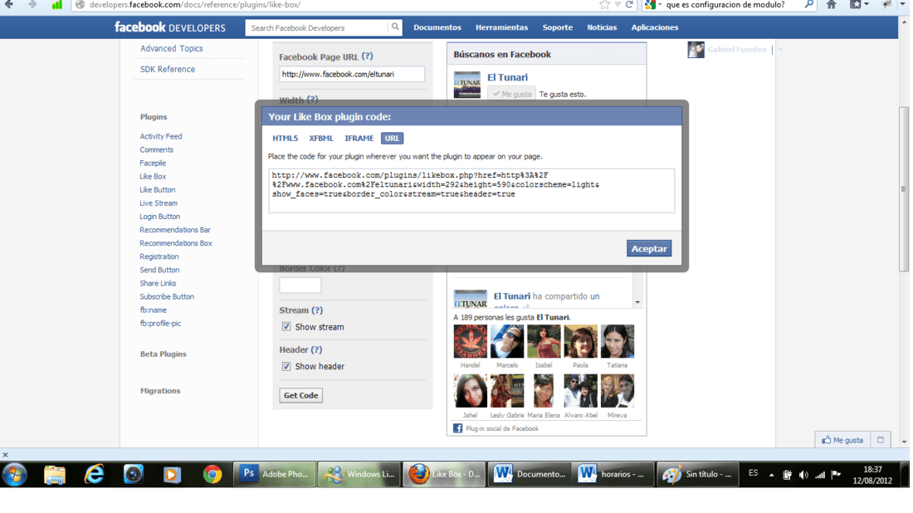Click the Me gusta button in preview
The height and width of the screenshot is (513, 913).
click(512, 94)
